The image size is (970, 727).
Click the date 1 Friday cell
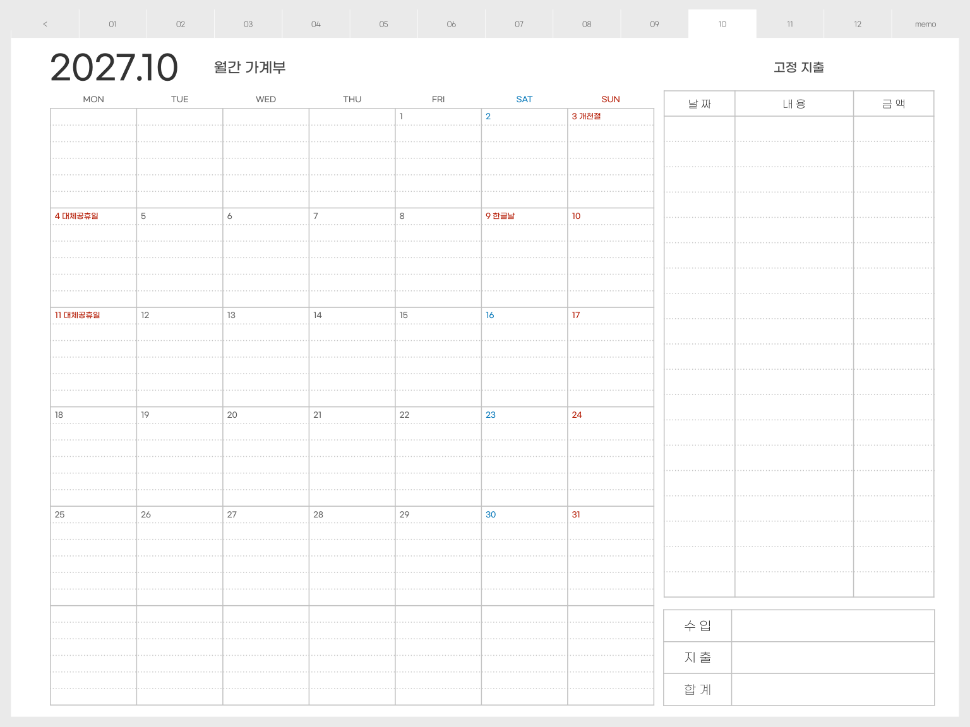point(438,158)
